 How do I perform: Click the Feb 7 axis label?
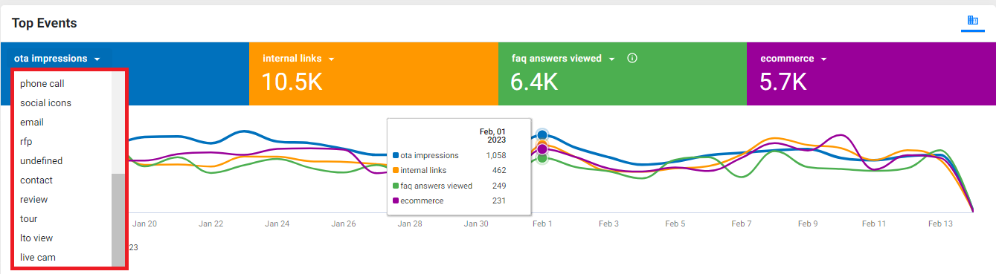(x=742, y=224)
